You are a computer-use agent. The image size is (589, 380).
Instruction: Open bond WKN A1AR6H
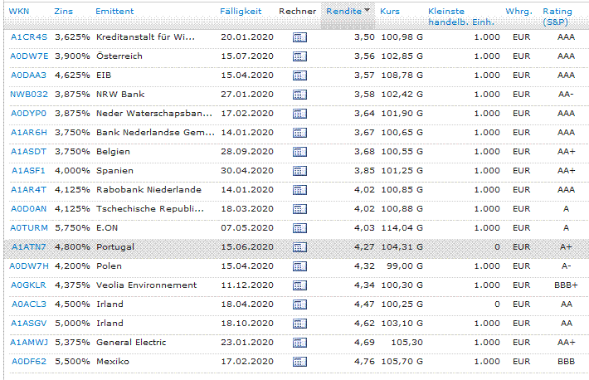coord(29,133)
